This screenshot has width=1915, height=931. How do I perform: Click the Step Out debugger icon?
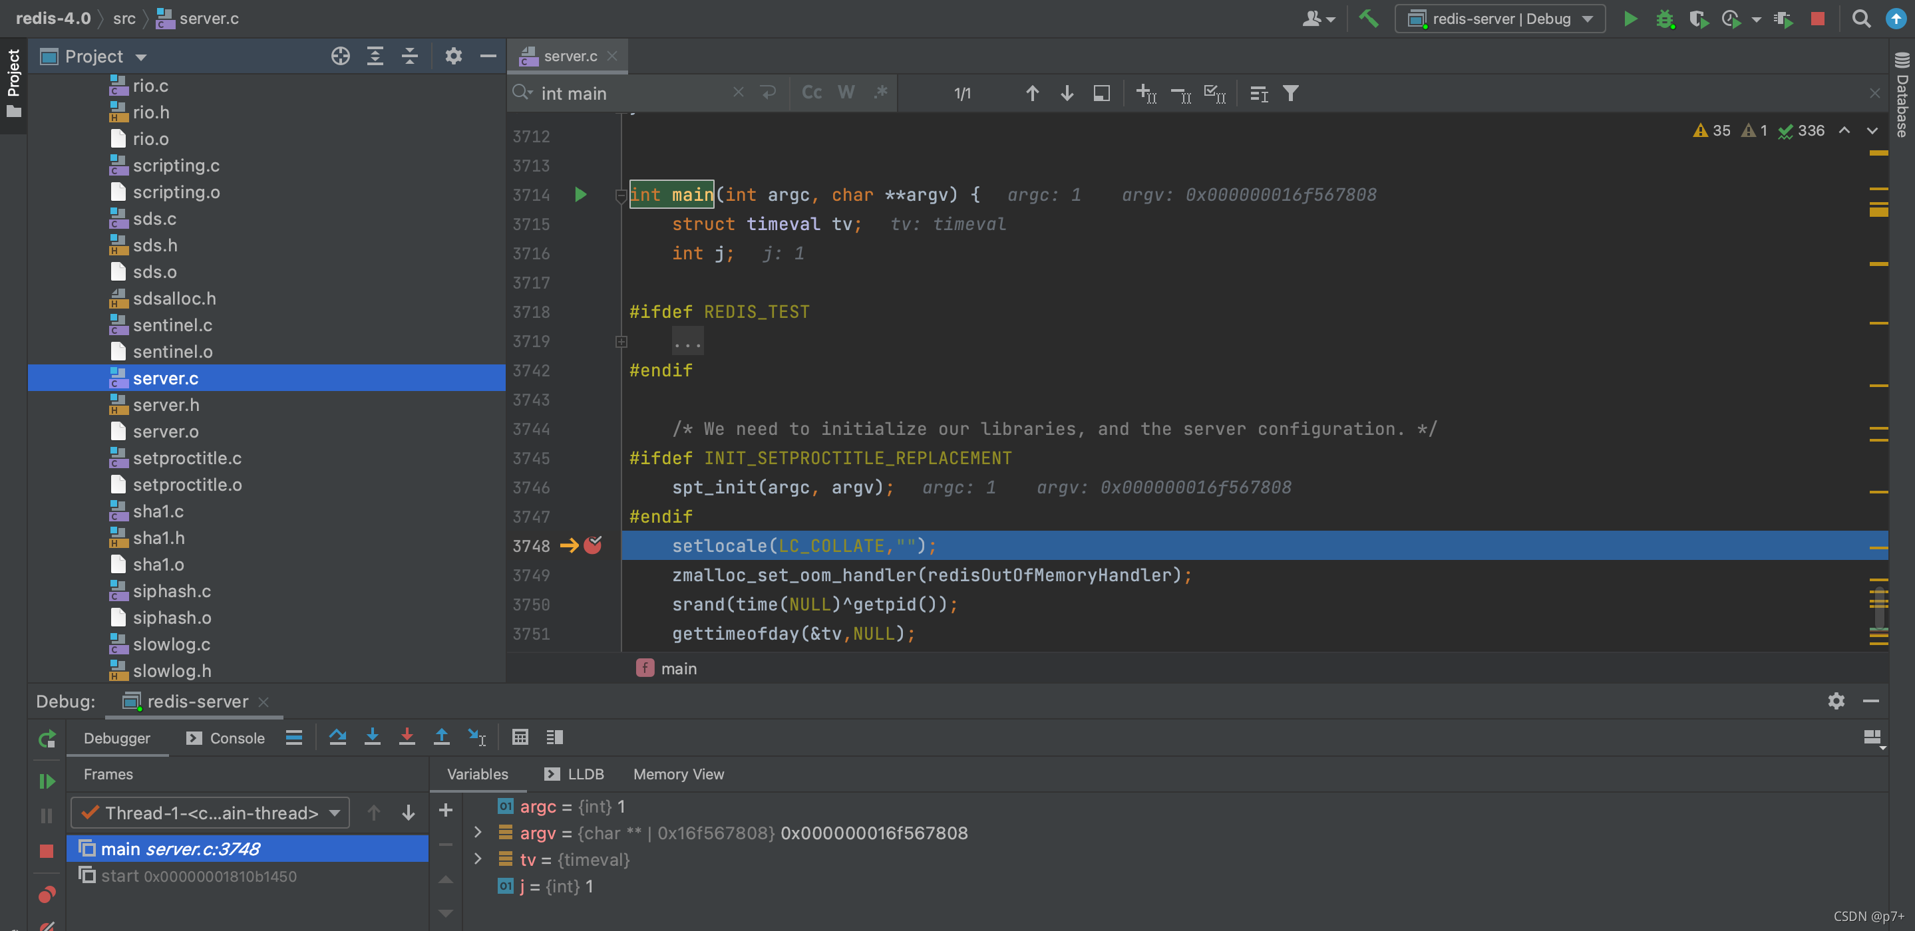pyautogui.click(x=442, y=737)
